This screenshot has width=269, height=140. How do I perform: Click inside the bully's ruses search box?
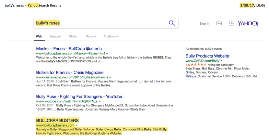click(x=106, y=23)
